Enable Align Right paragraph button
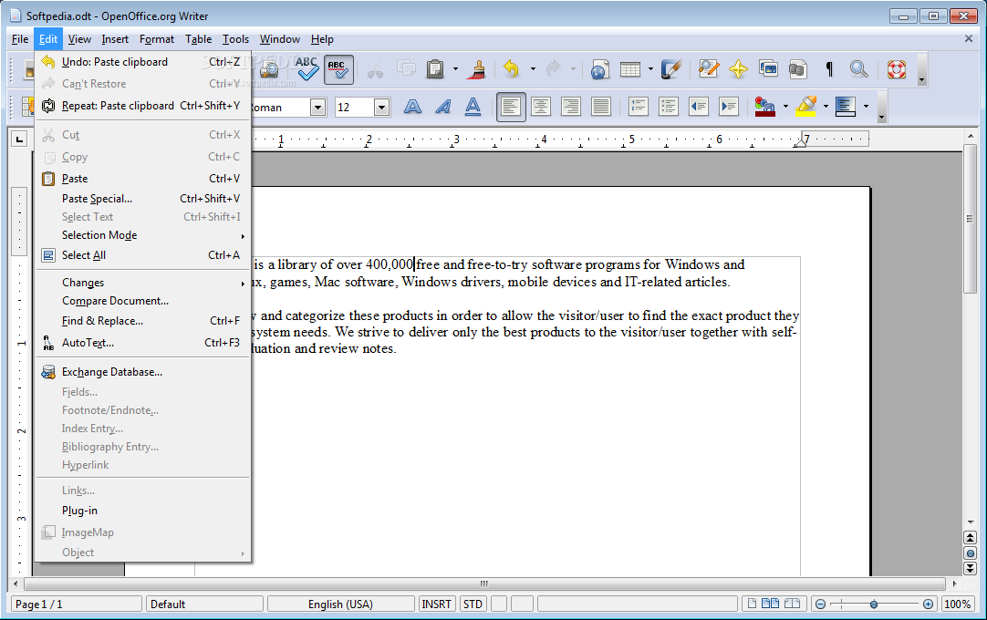Screen dimensions: 987x620 click(571, 107)
